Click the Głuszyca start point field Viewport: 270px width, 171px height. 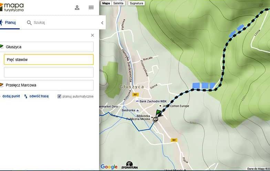click(48, 47)
